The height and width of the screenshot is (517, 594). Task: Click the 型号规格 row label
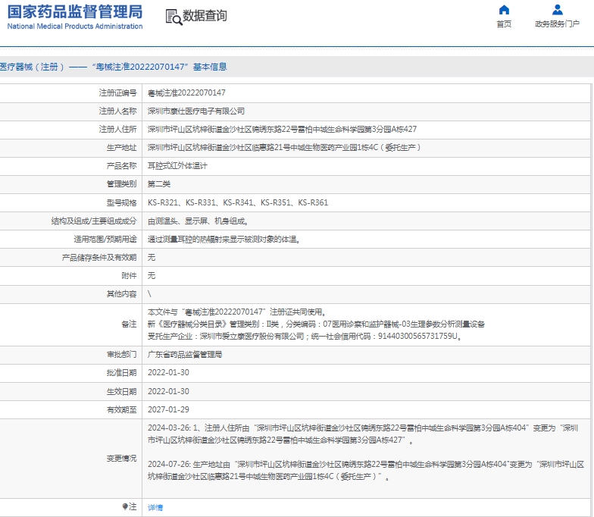click(x=121, y=202)
